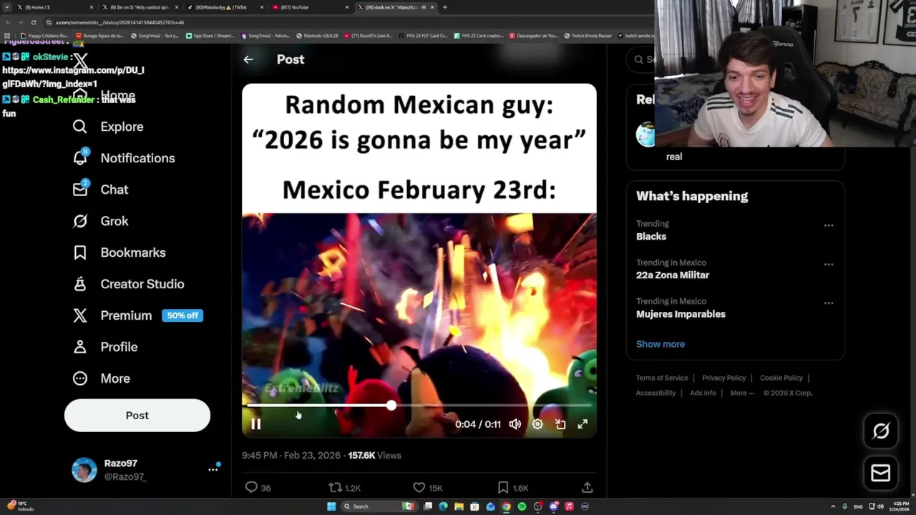The image size is (916, 515).
Task: Expand footer More options
Action: (742, 393)
